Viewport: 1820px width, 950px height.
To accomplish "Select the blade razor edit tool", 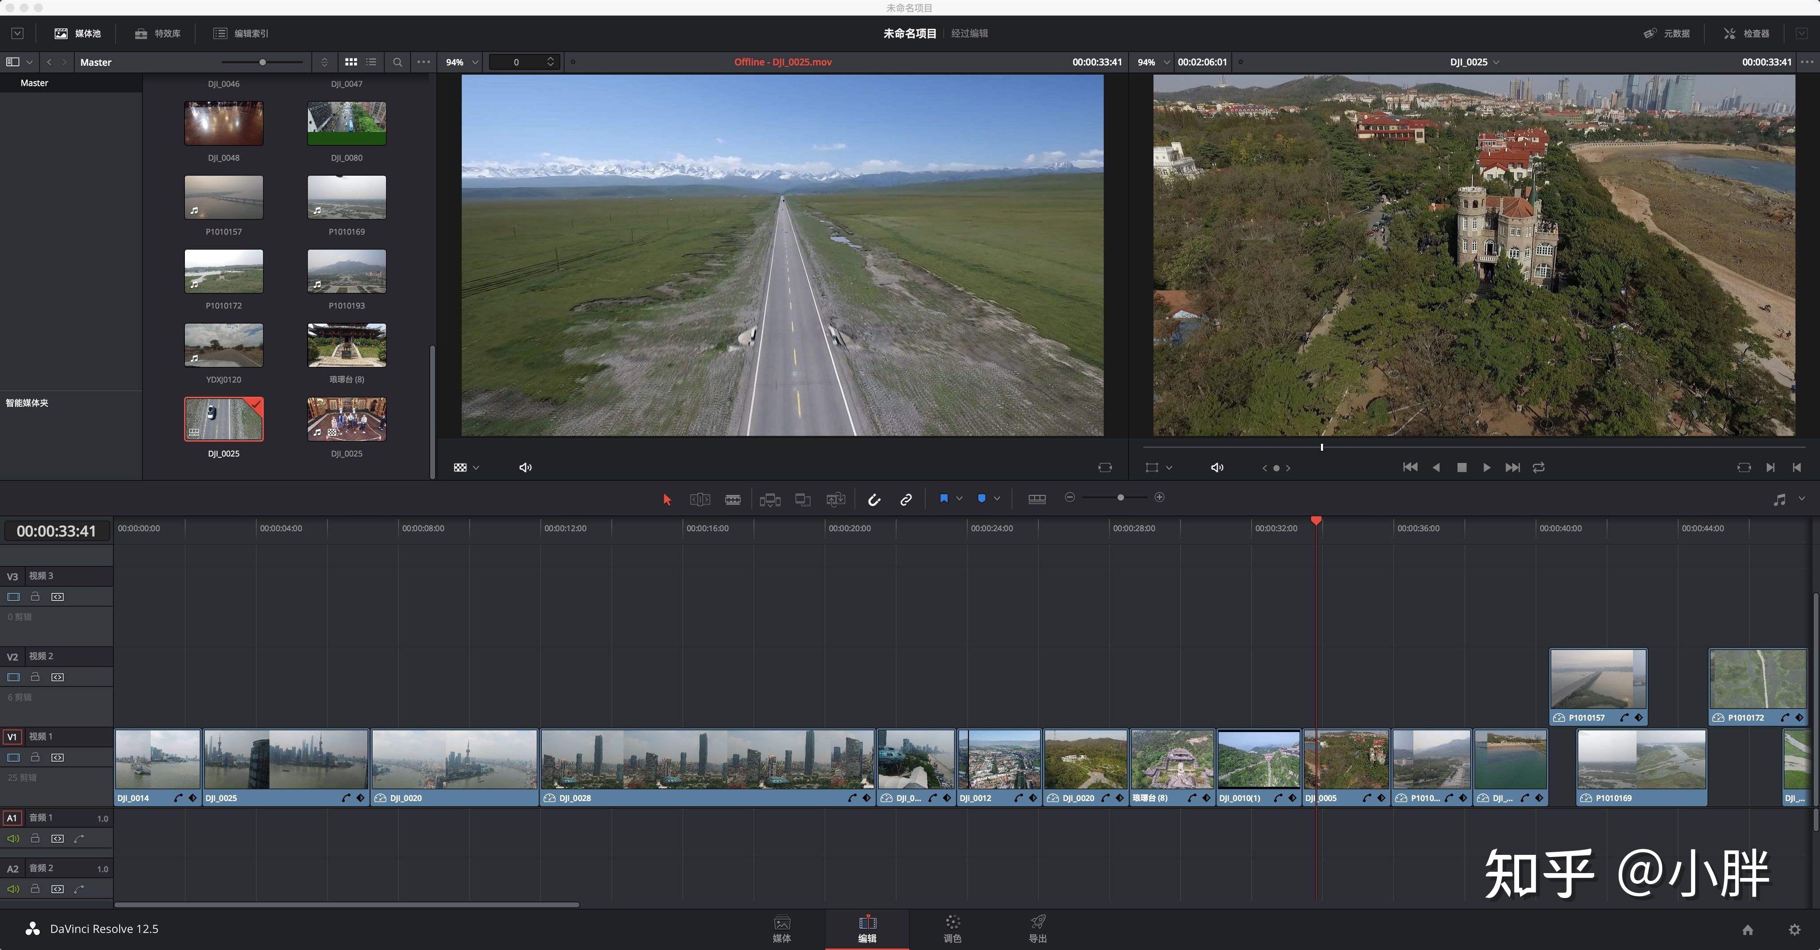I will click(732, 499).
